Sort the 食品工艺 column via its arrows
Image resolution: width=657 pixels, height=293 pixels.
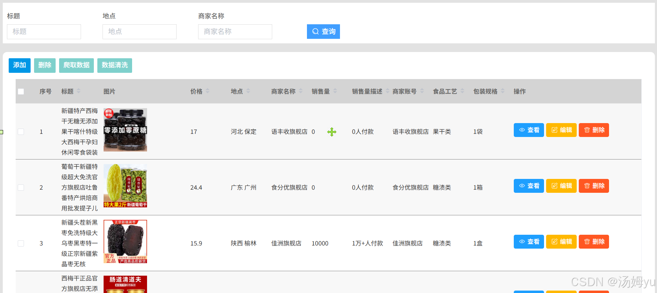[462, 91]
